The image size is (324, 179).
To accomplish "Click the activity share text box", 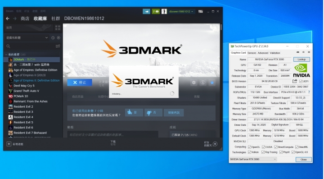I will tap(112, 135).
